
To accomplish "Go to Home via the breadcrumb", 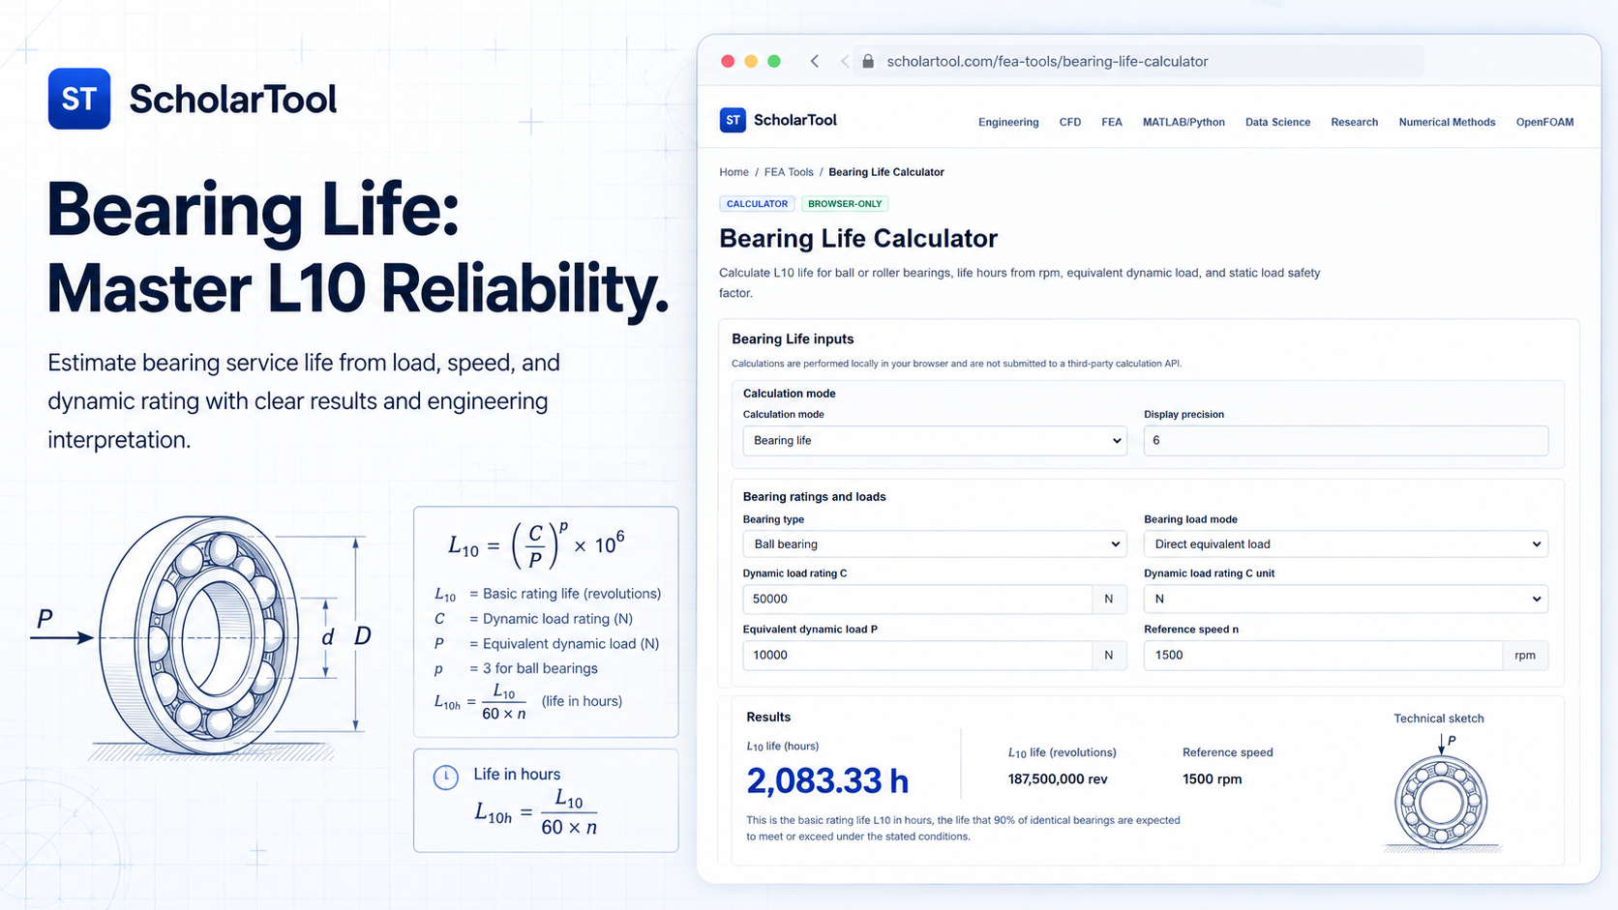I will [x=734, y=172].
